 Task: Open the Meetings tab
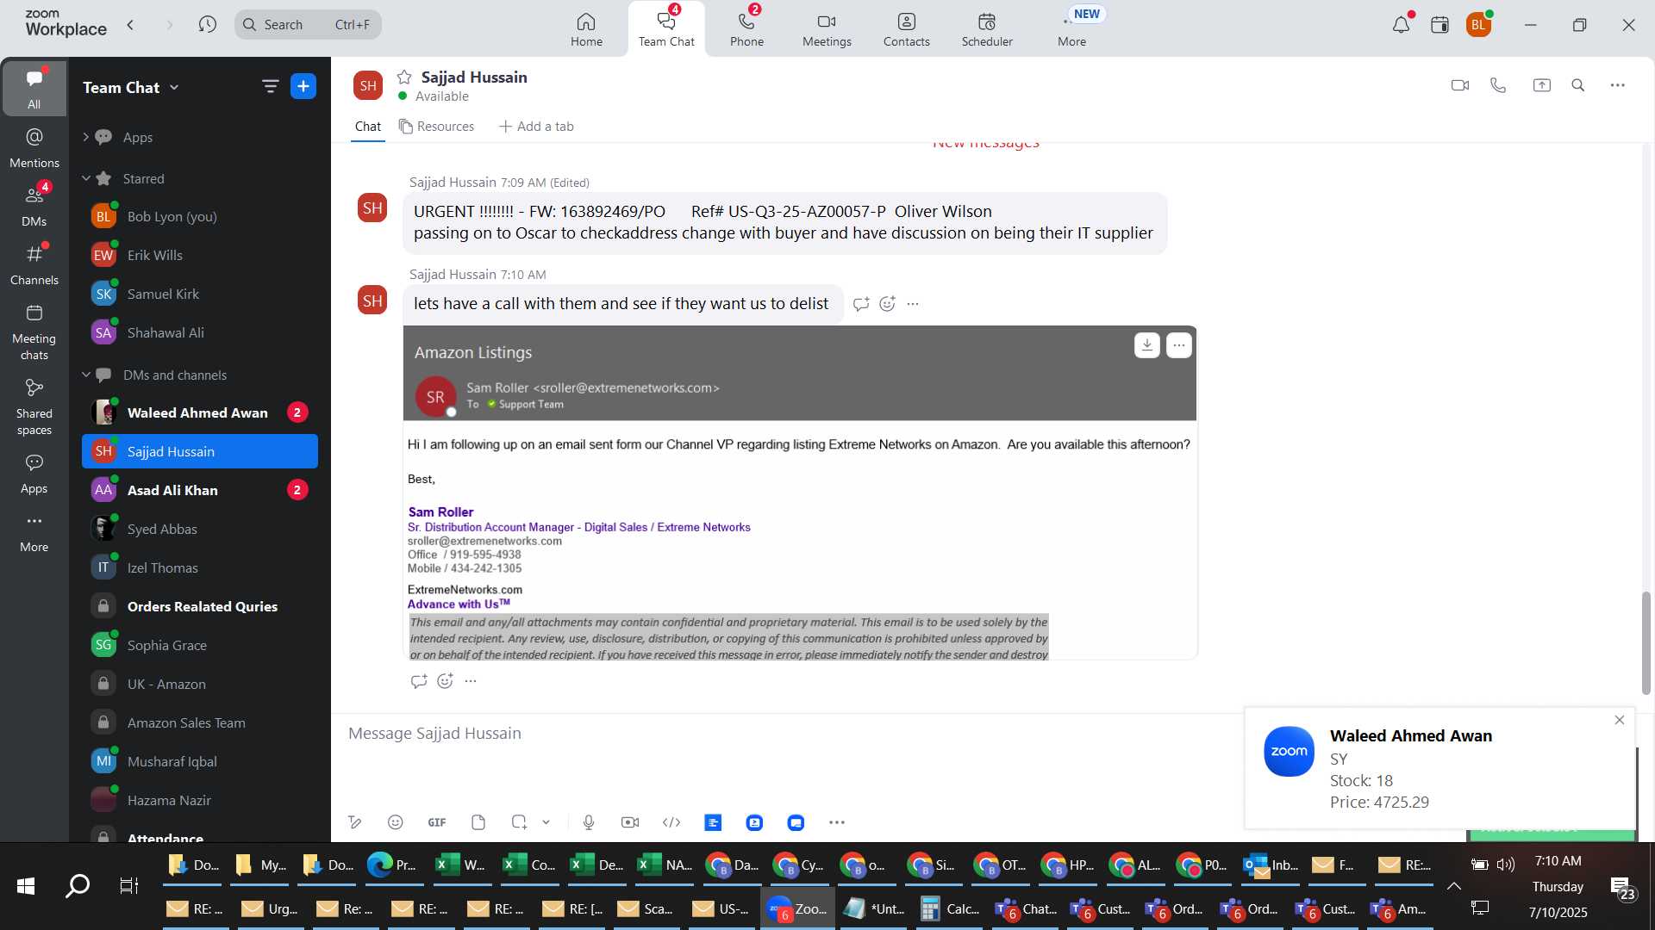[827, 29]
